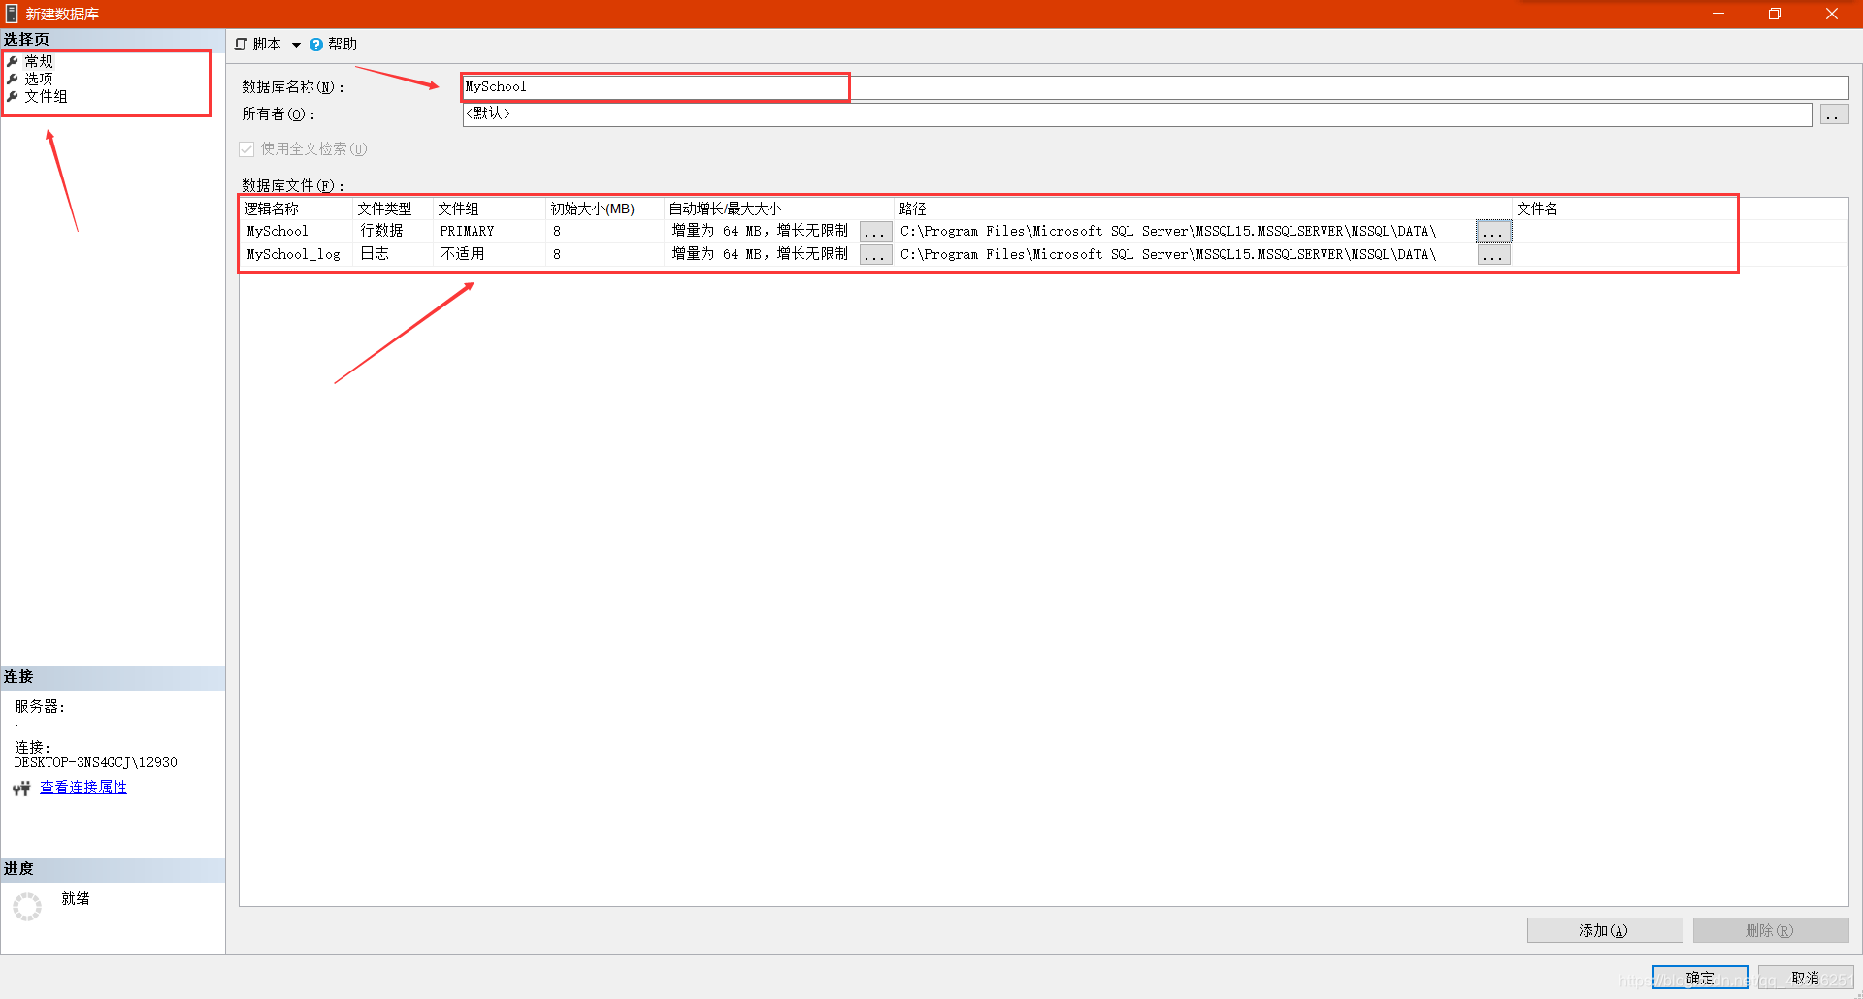
Task: Close the 新建数据库 window
Action: point(1832,14)
